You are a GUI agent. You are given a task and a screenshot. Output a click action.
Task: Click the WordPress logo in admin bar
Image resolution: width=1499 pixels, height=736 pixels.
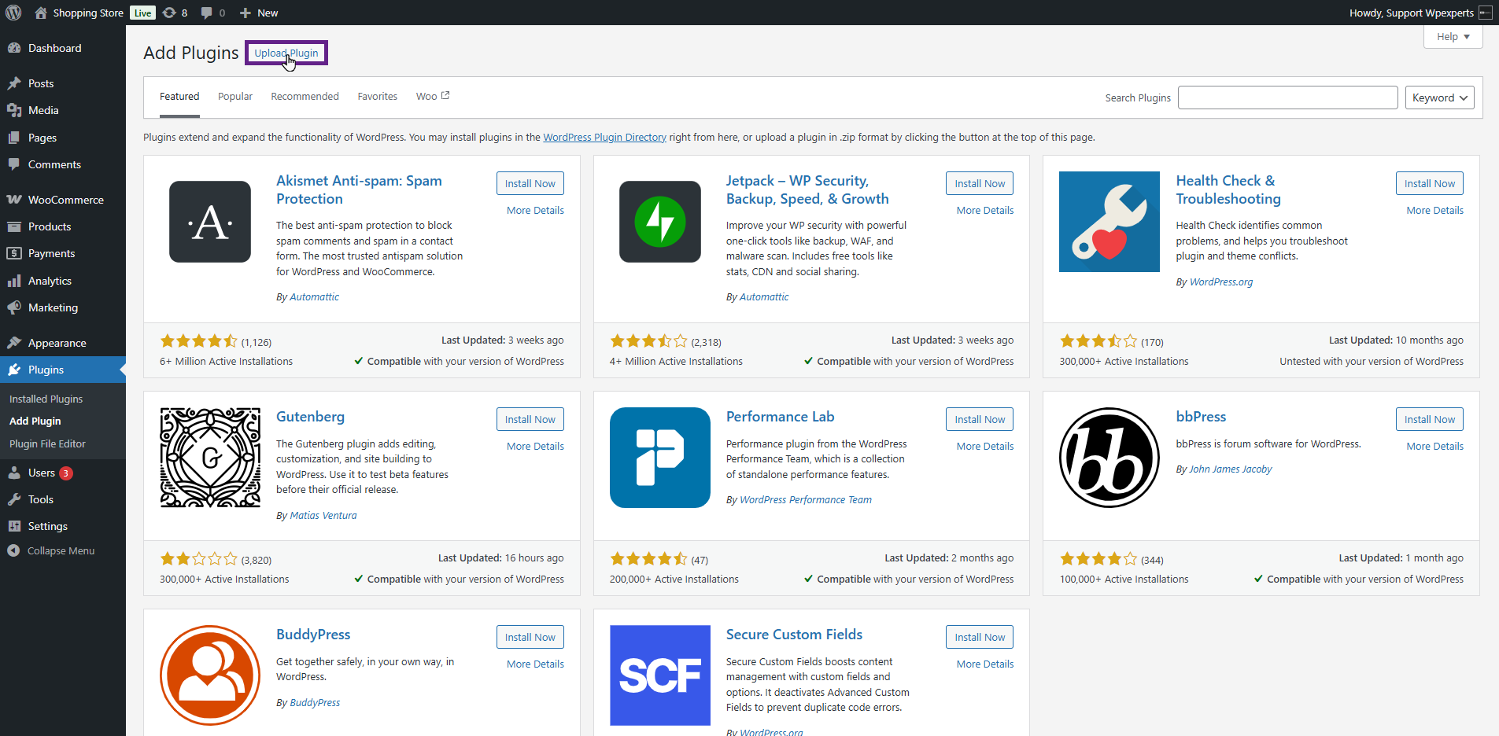(x=13, y=13)
